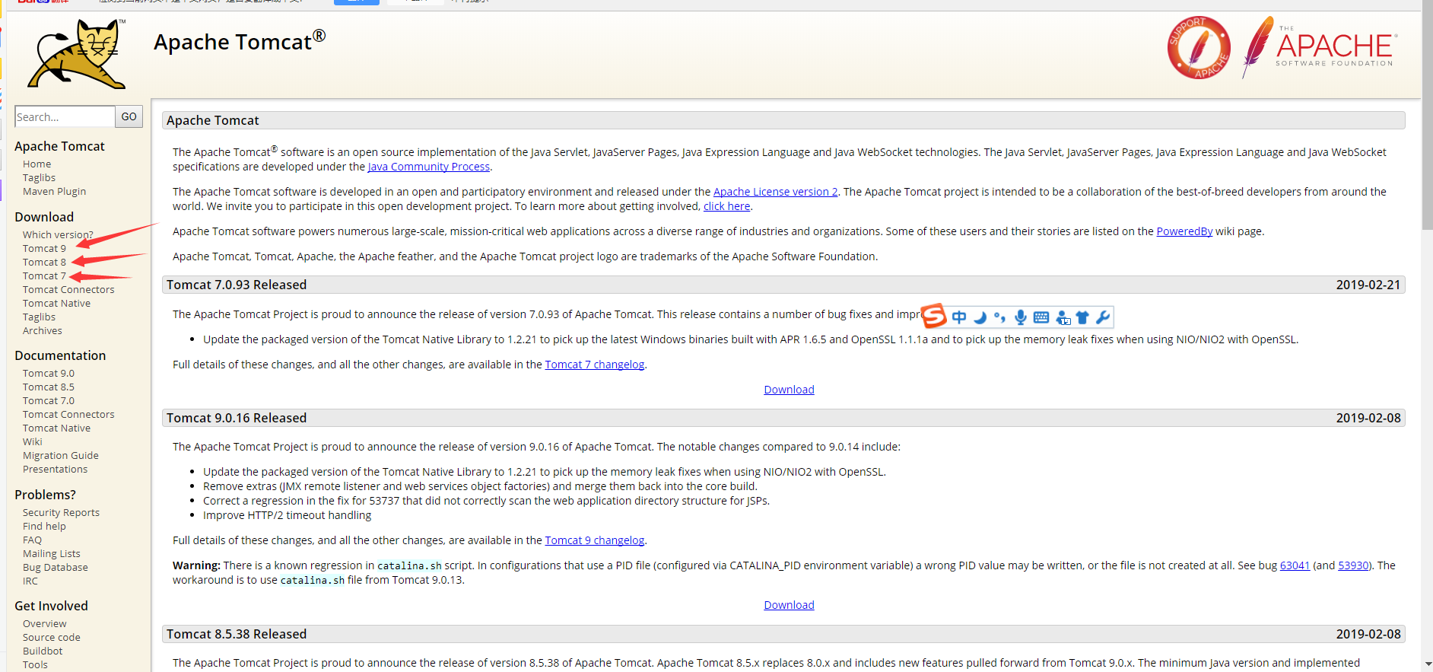The image size is (1433, 672).
Task: Follow the Java Community Process link
Action: click(429, 167)
